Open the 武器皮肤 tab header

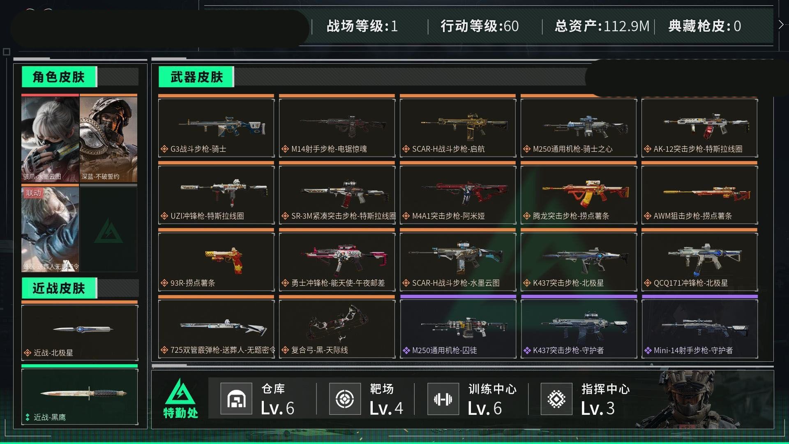coord(196,76)
